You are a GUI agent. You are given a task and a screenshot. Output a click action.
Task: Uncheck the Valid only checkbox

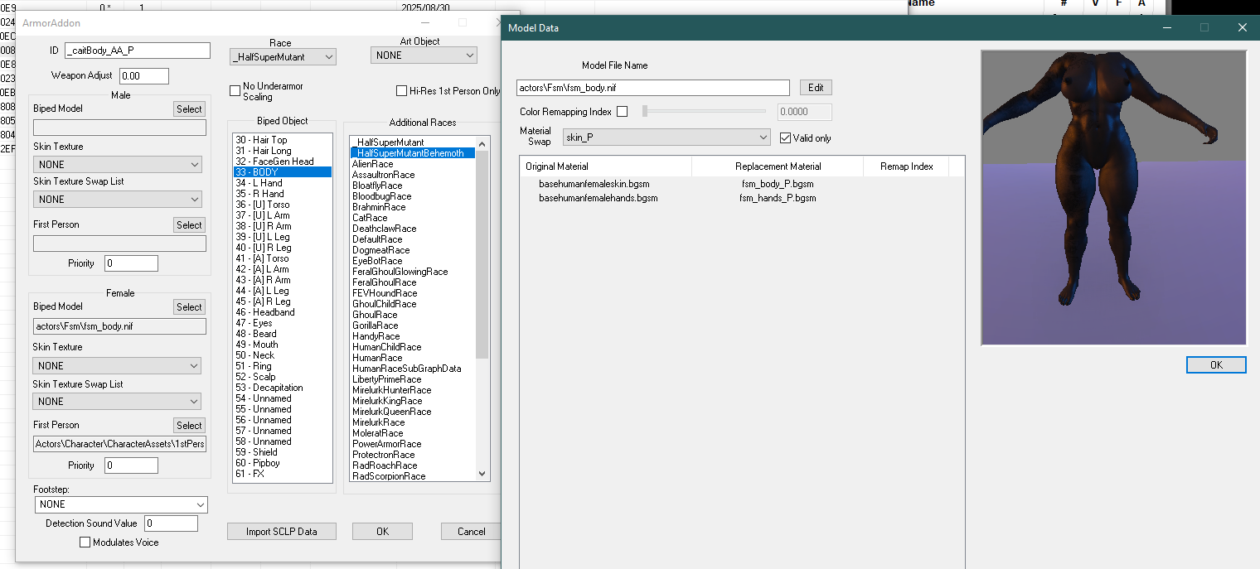pos(785,137)
